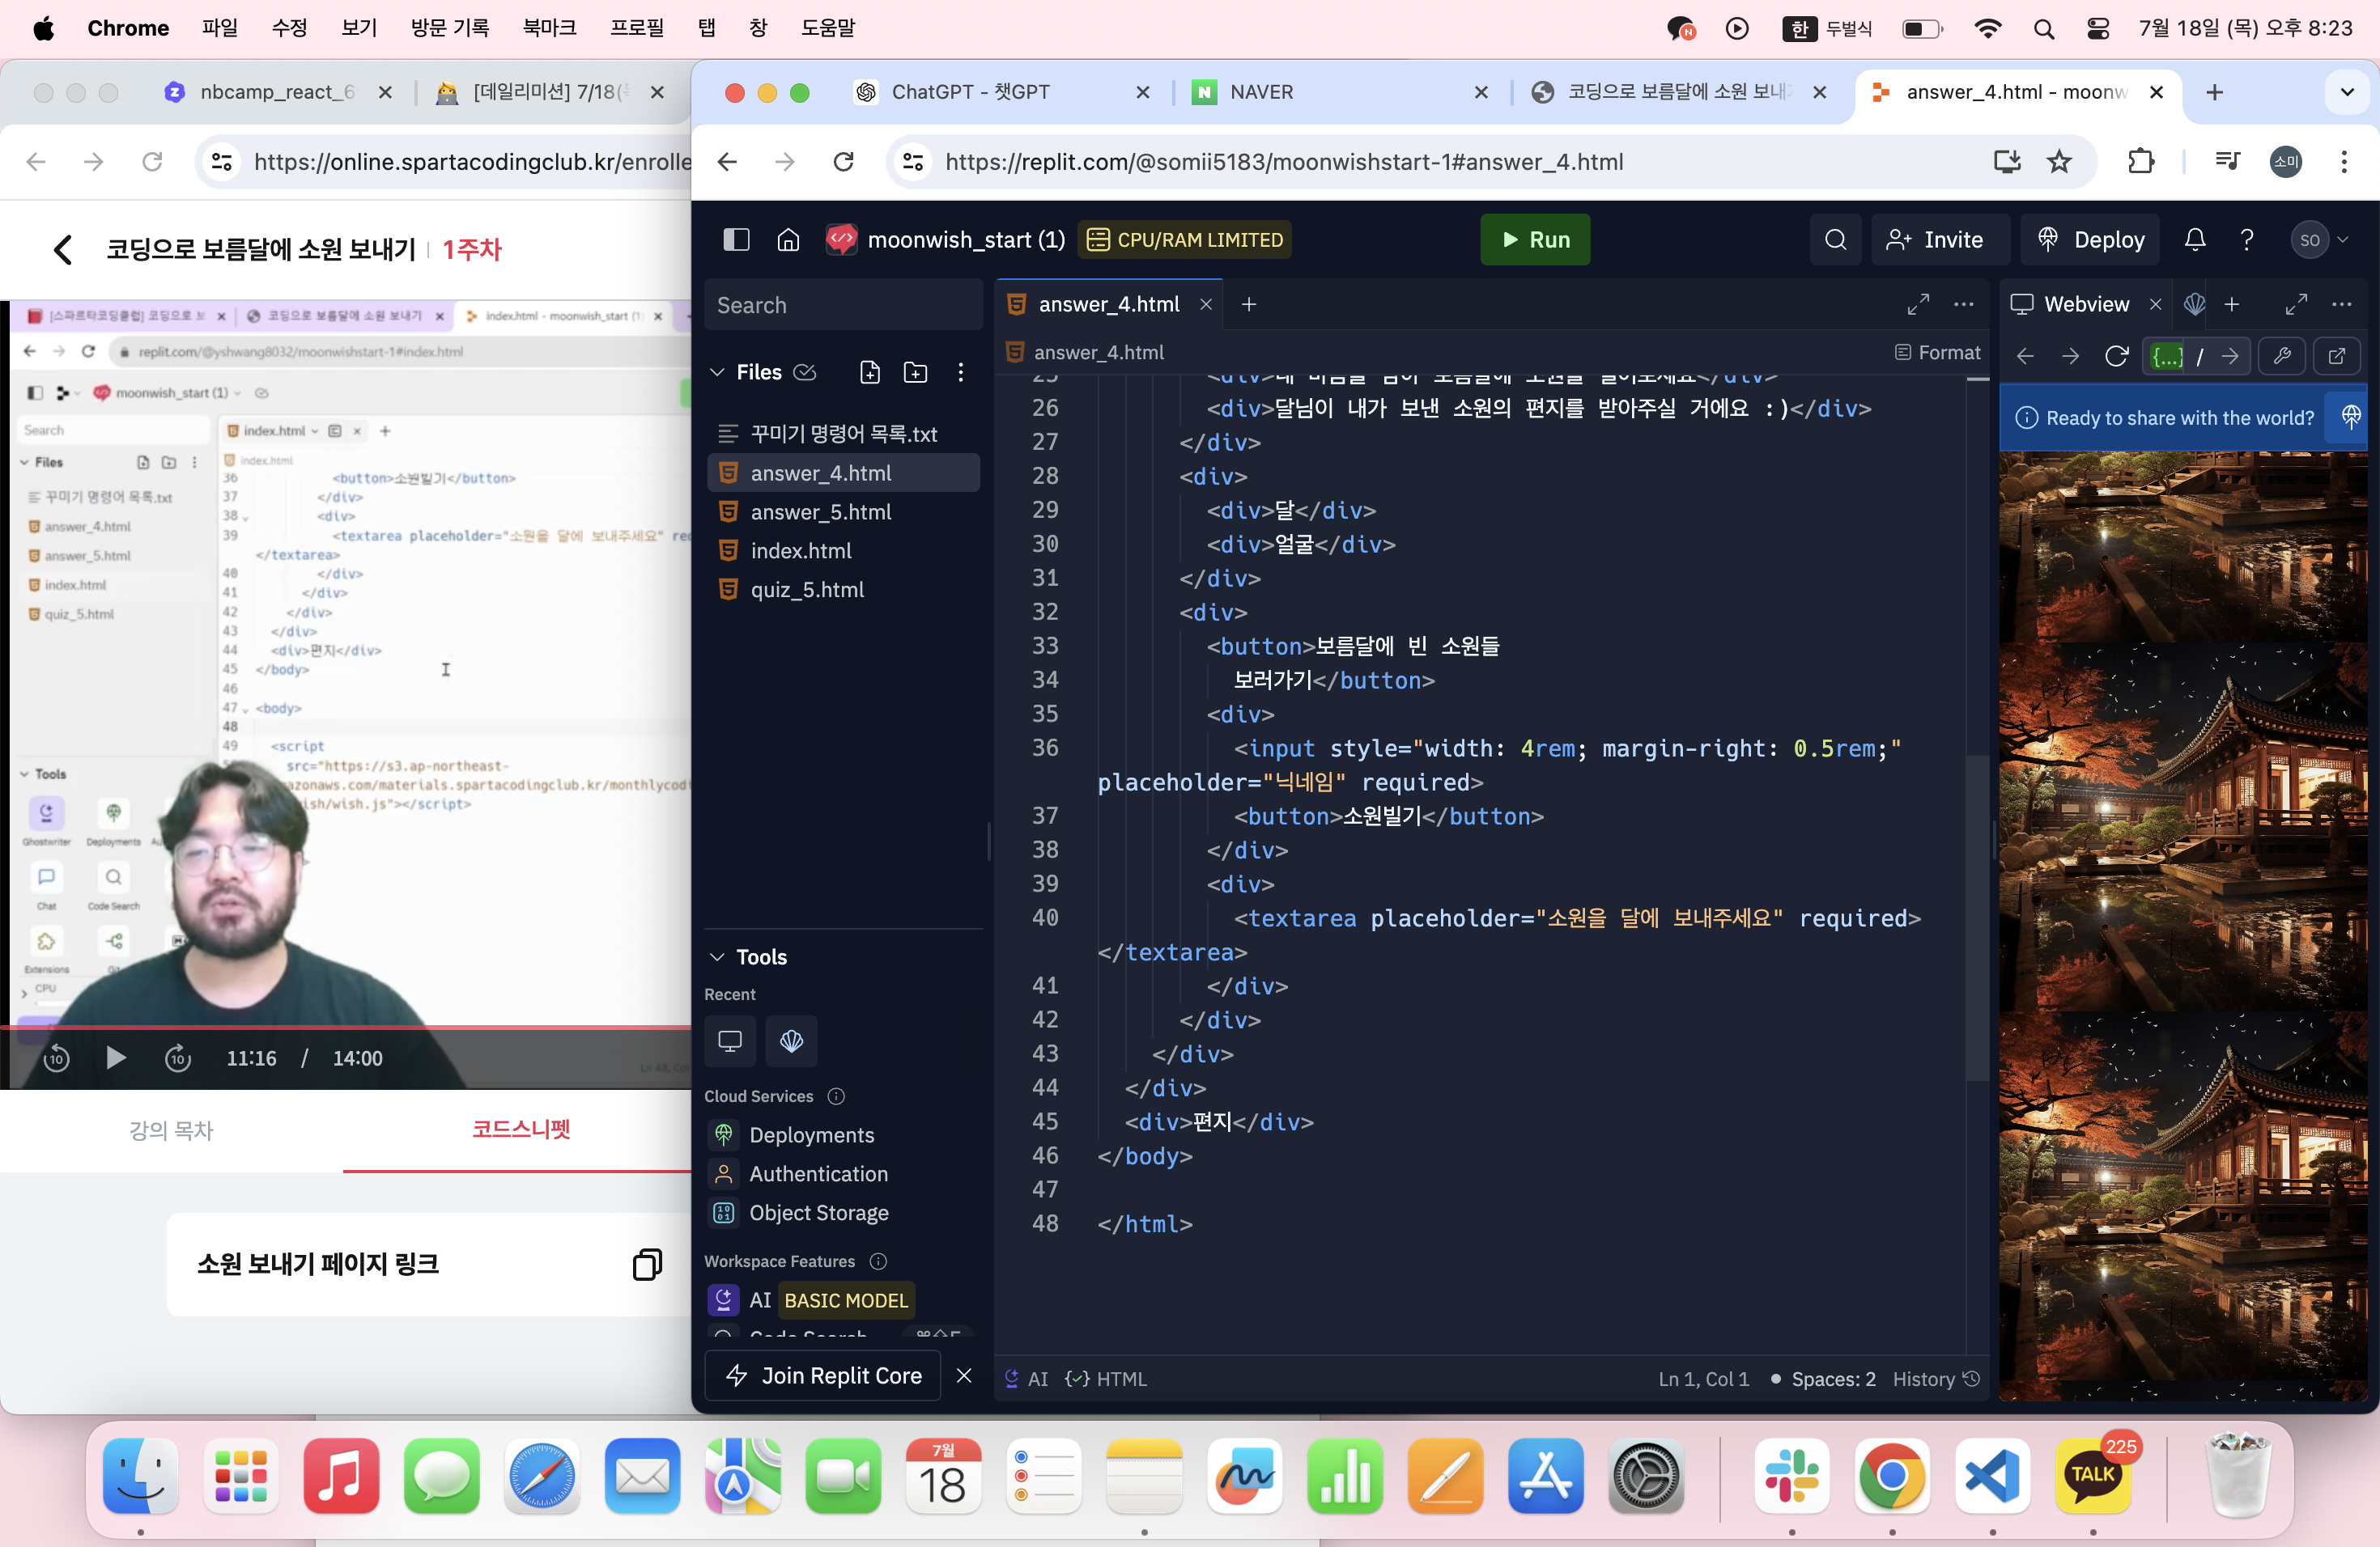This screenshot has width=2380, height=1547.
Task: Open editor pane three-dot menu
Action: coord(1964,305)
